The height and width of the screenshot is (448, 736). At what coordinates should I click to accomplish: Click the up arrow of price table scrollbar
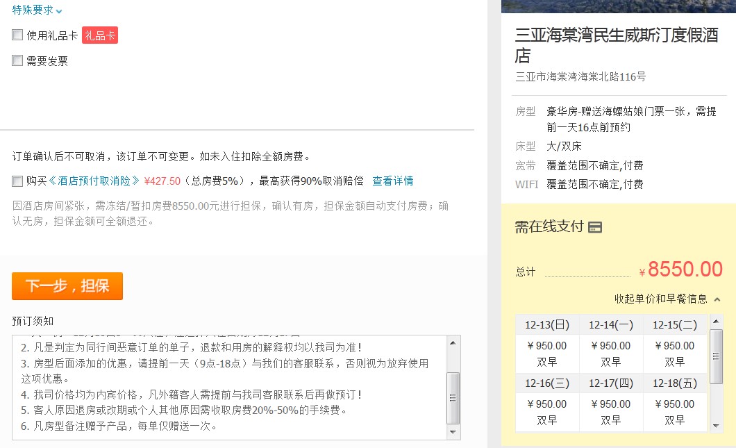717,322
